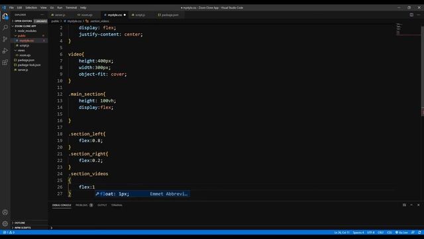Open the View menu
424x239 pixels.
[44, 7]
